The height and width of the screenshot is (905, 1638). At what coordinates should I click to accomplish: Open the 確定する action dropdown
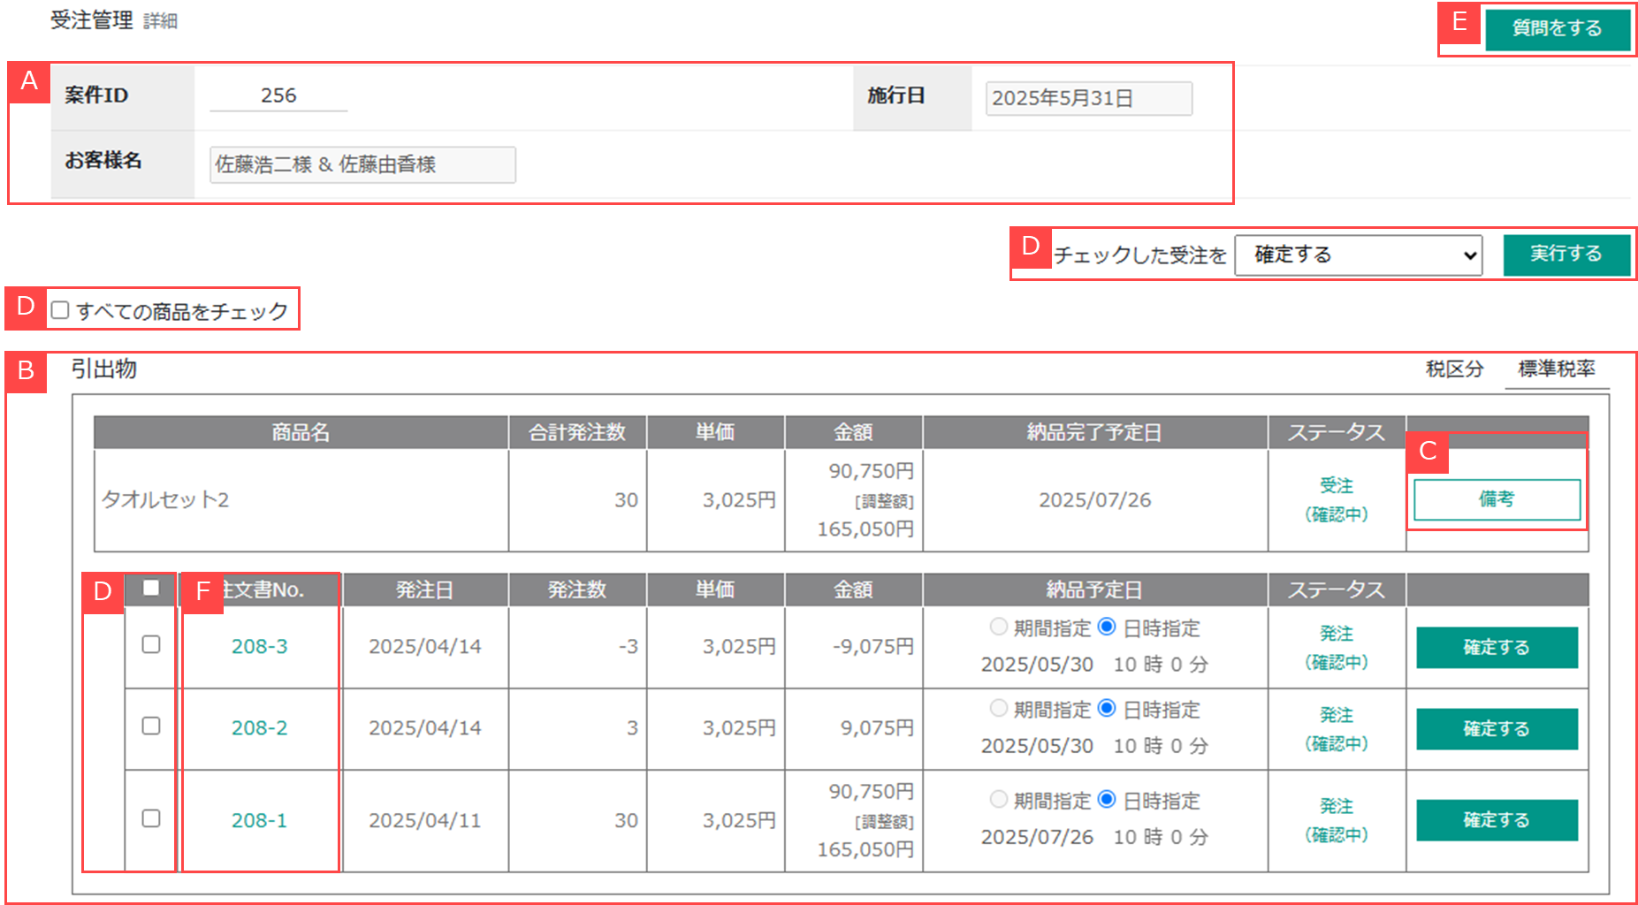tap(1358, 255)
